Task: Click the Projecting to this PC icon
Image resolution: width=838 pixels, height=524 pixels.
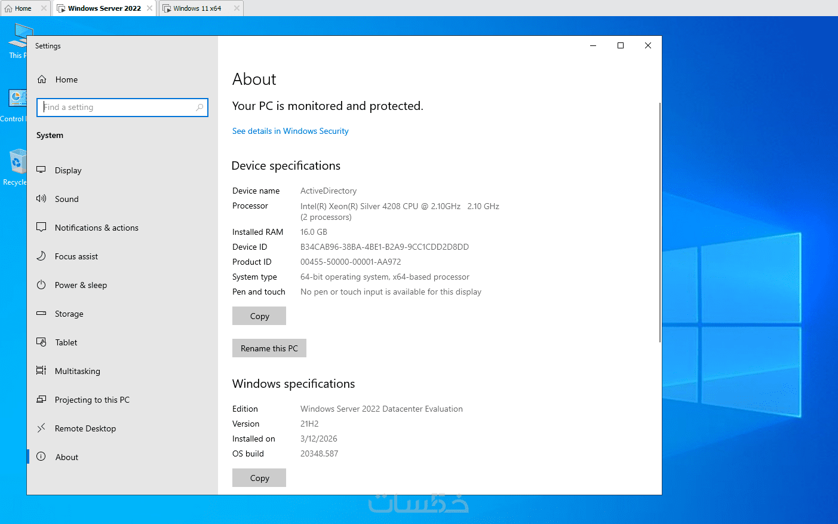Action: (x=41, y=399)
